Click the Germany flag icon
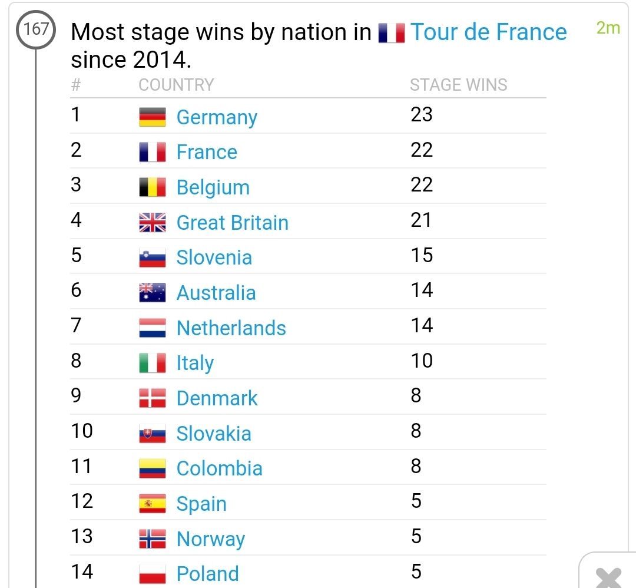Image resolution: width=636 pixels, height=588 pixels. [x=153, y=117]
